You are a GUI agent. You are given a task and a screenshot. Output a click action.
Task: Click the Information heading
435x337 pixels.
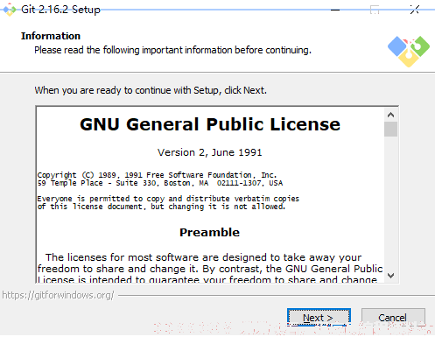coord(51,36)
